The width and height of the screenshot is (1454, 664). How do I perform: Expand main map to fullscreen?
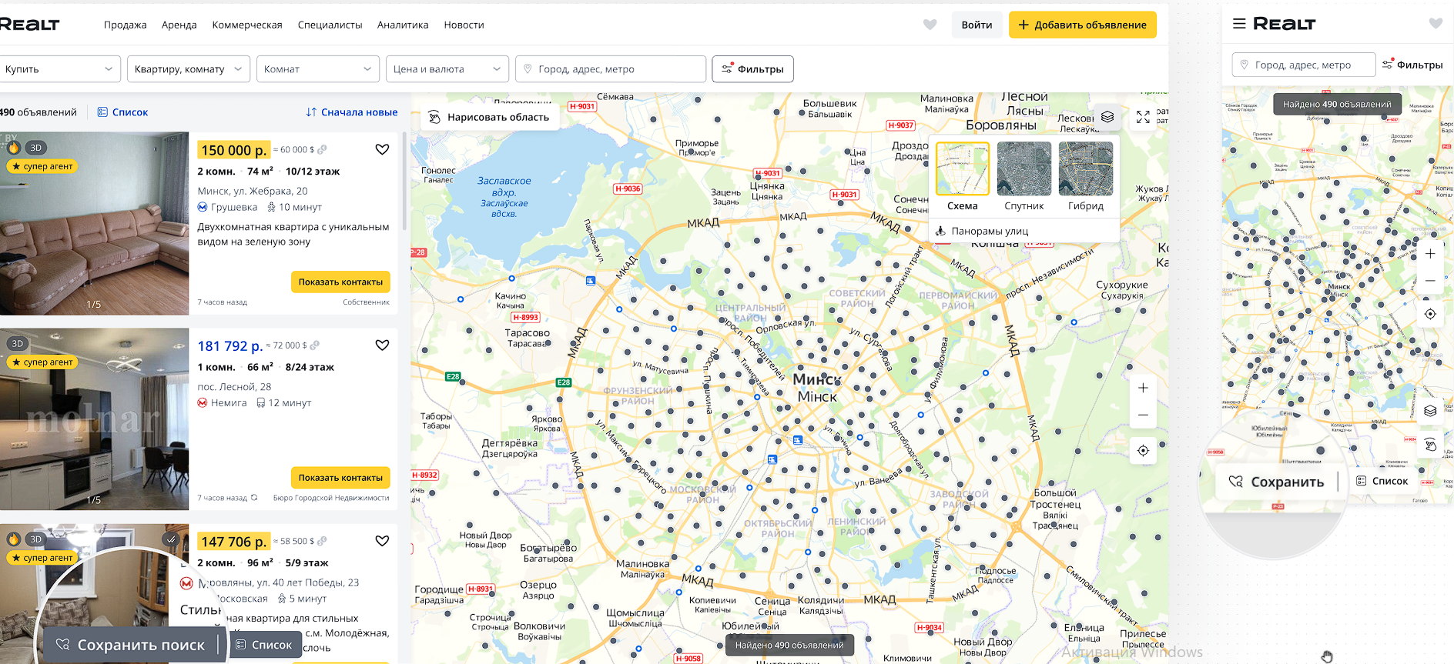pyautogui.click(x=1143, y=117)
